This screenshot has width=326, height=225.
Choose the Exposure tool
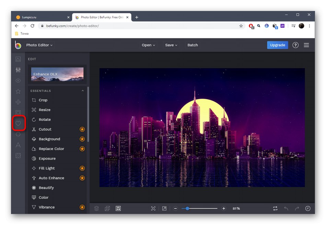tap(47, 159)
